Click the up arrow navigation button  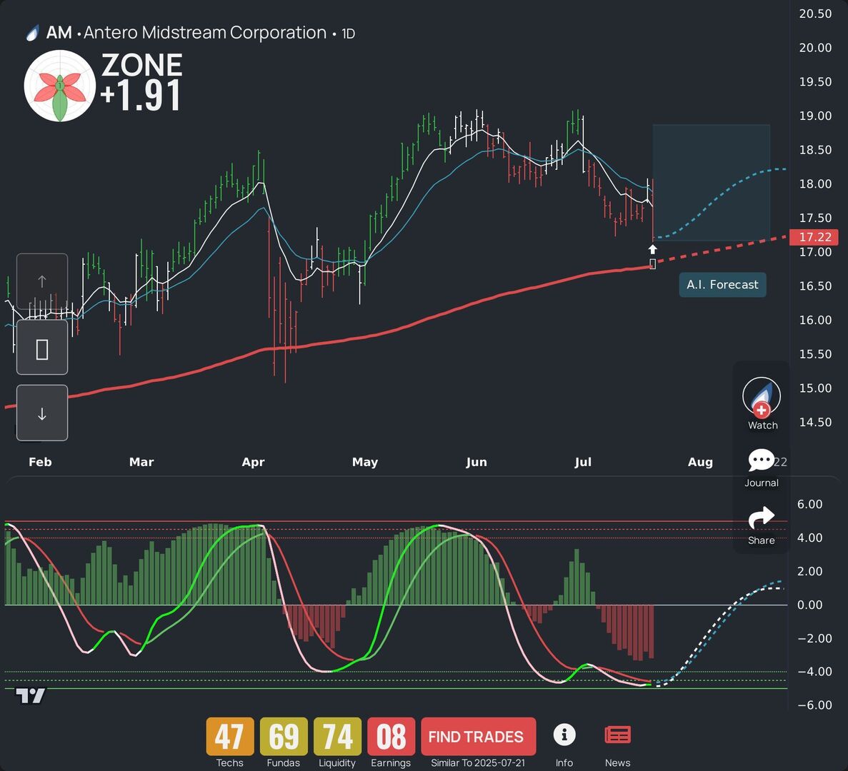(42, 281)
